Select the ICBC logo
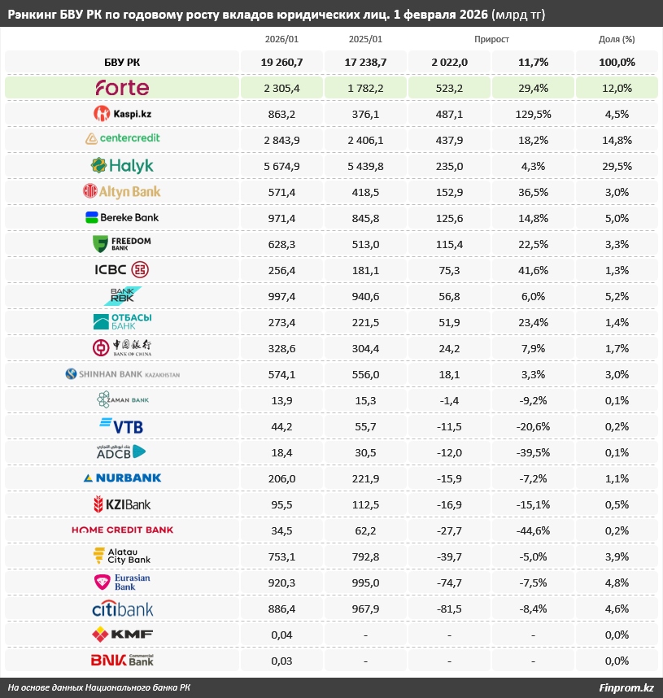This screenshot has width=663, height=698. pos(122,270)
